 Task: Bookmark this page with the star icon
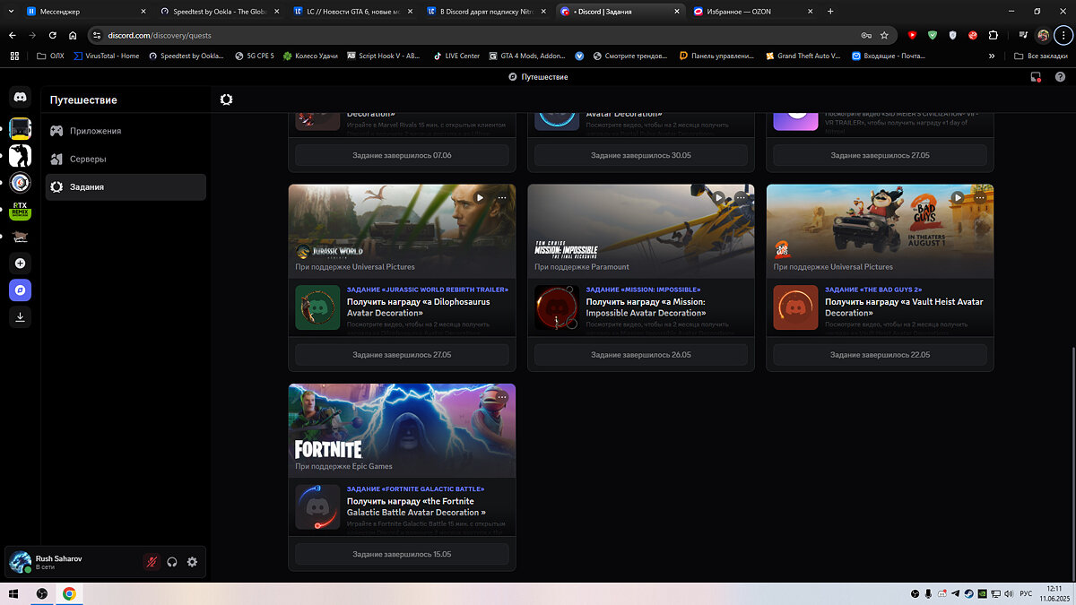click(x=884, y=35)
